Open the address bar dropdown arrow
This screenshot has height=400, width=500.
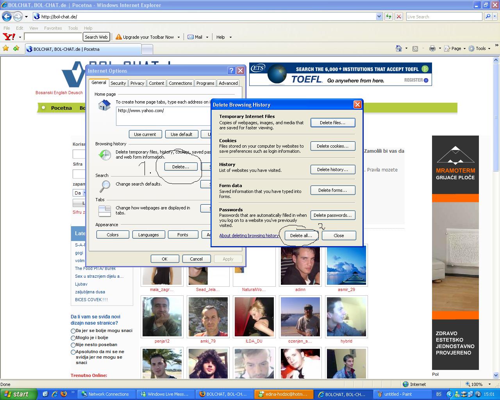click(379, 16)
